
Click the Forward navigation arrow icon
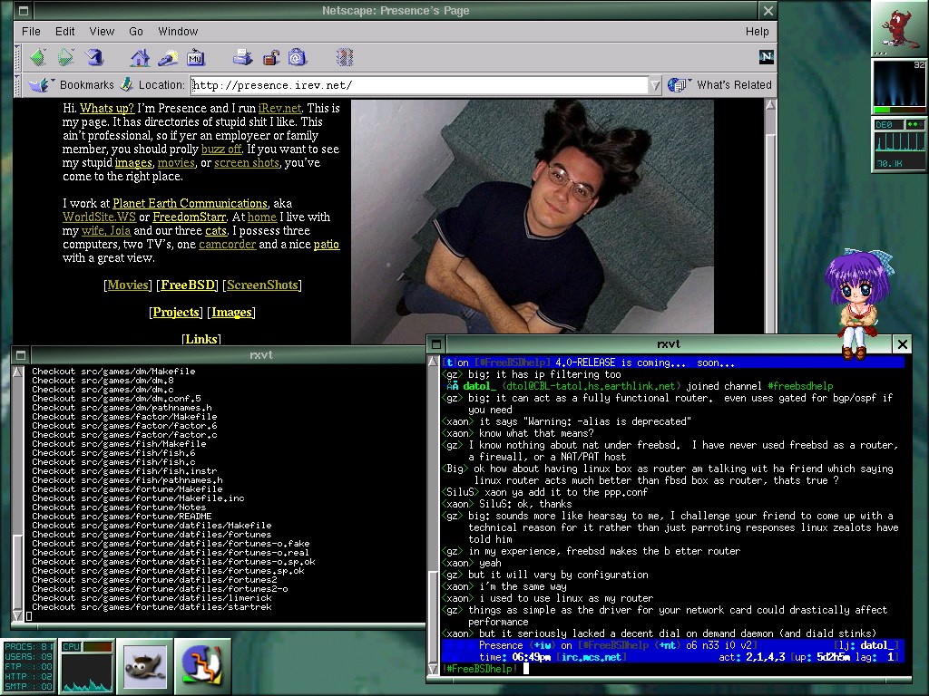[x=65, y=58]
